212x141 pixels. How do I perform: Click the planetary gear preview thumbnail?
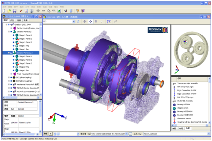(x=191, y=50)
